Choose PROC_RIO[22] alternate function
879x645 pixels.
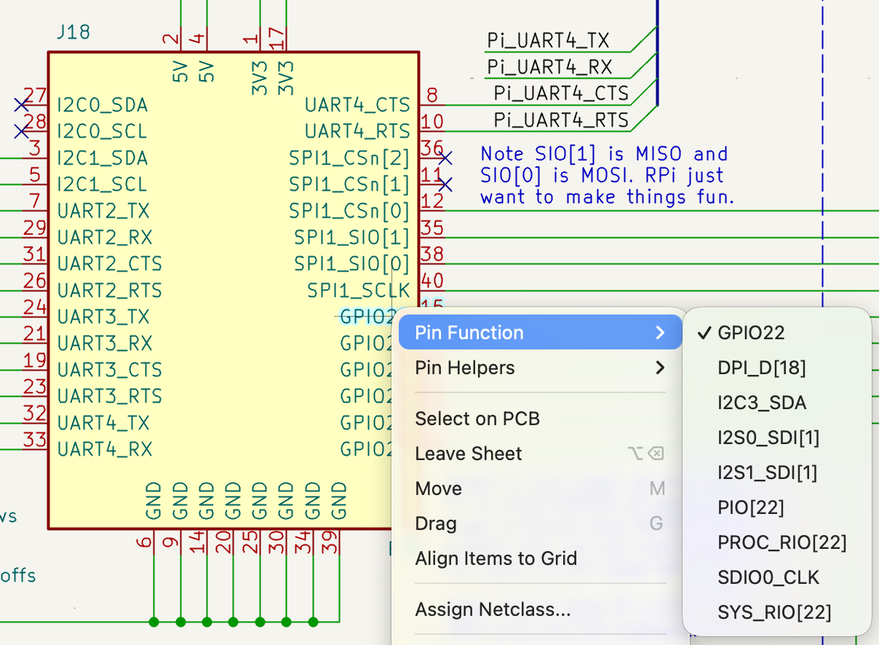[781, 542]
